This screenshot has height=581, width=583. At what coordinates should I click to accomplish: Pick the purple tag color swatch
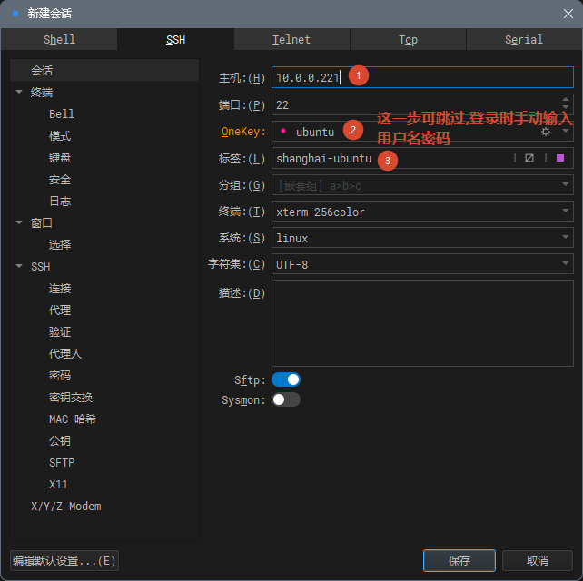pos(560,158)
